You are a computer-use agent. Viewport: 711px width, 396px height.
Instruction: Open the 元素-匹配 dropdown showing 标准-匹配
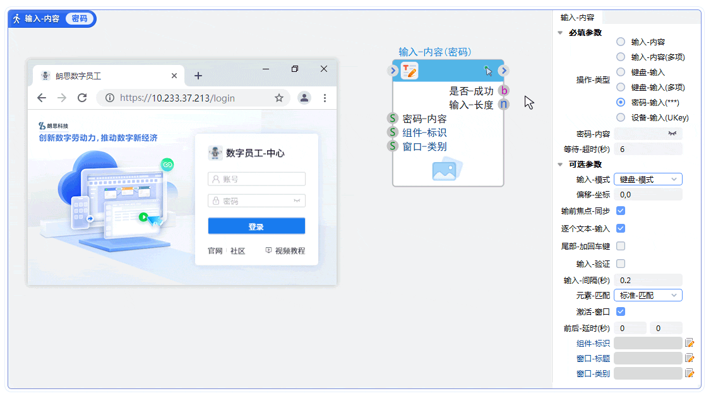point(648,295)
